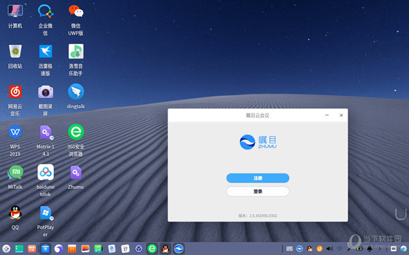Open the blue file manager taskbar icon

tap(45, 249)
